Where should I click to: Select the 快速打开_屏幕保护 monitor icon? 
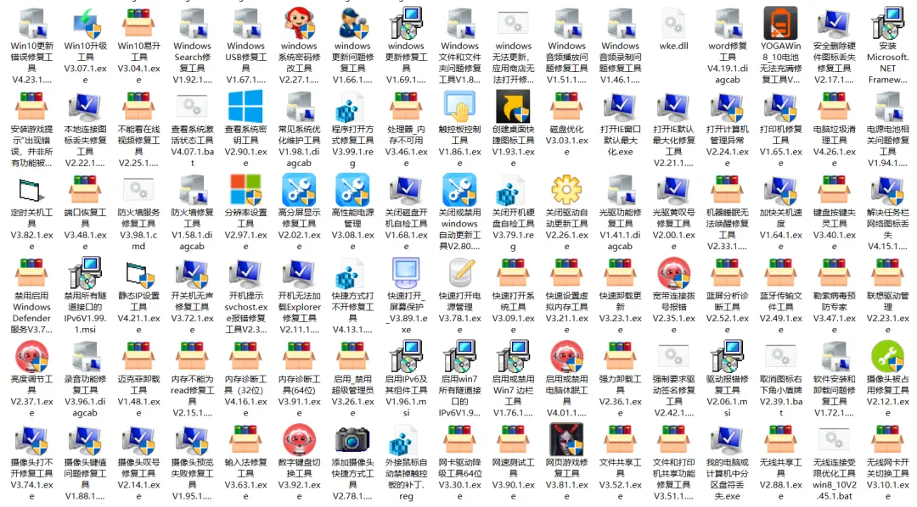[x=406, y=273]
